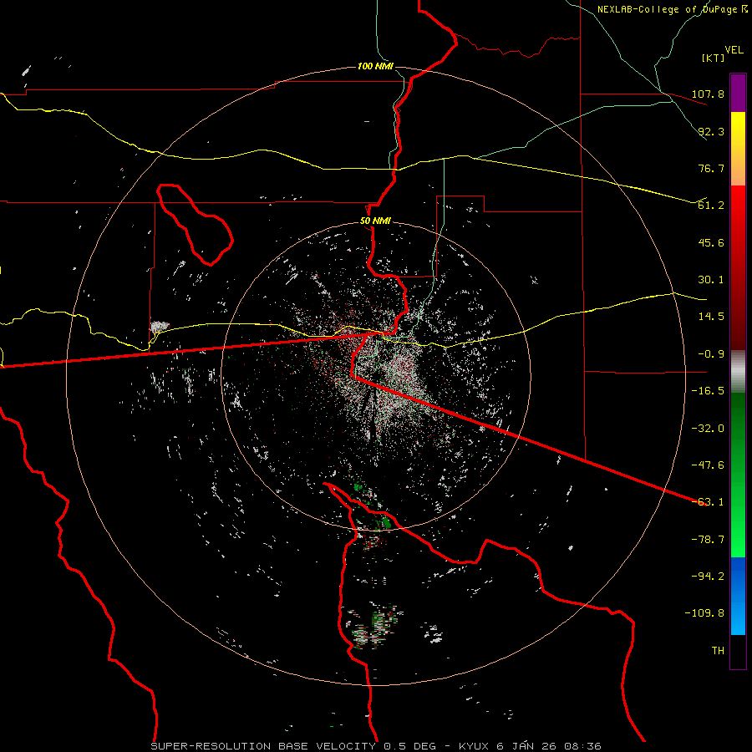Click the 61.2 velocity scale value
The height and width of the screenshot is (752, 752).
711,206
